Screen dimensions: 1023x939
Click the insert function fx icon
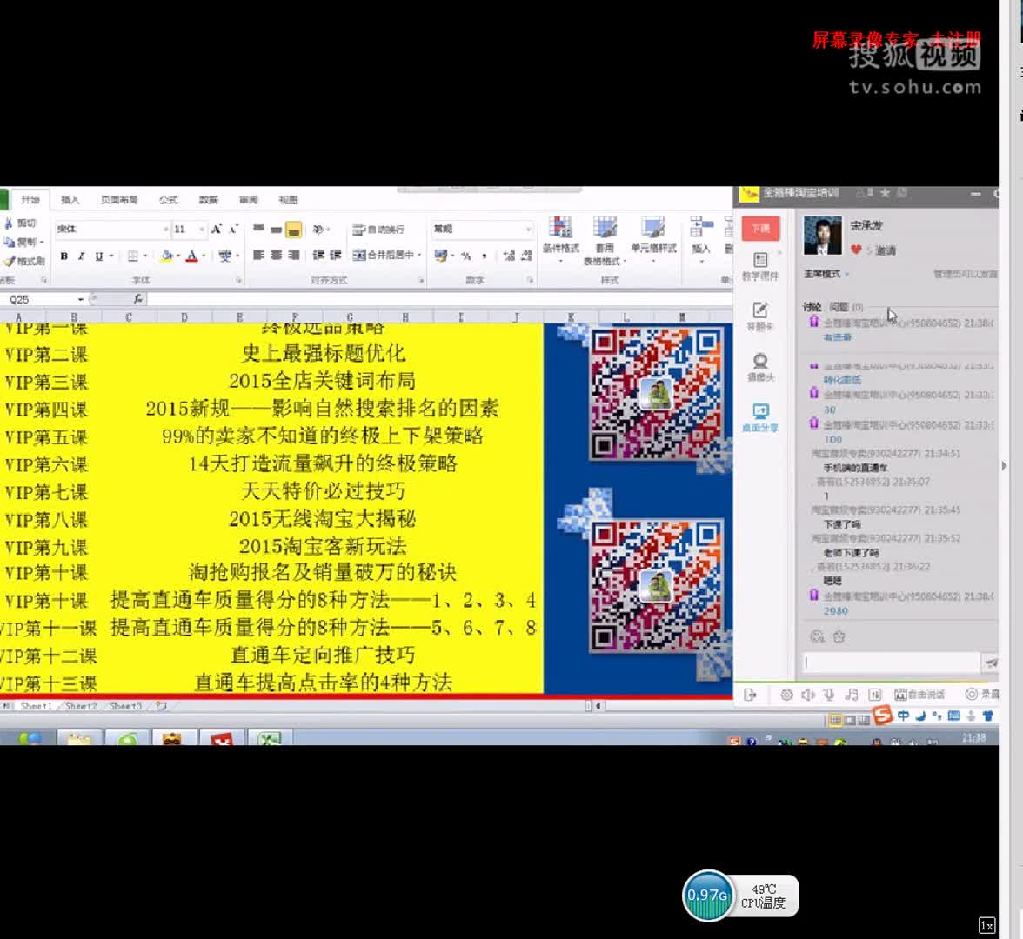(137, 299)
